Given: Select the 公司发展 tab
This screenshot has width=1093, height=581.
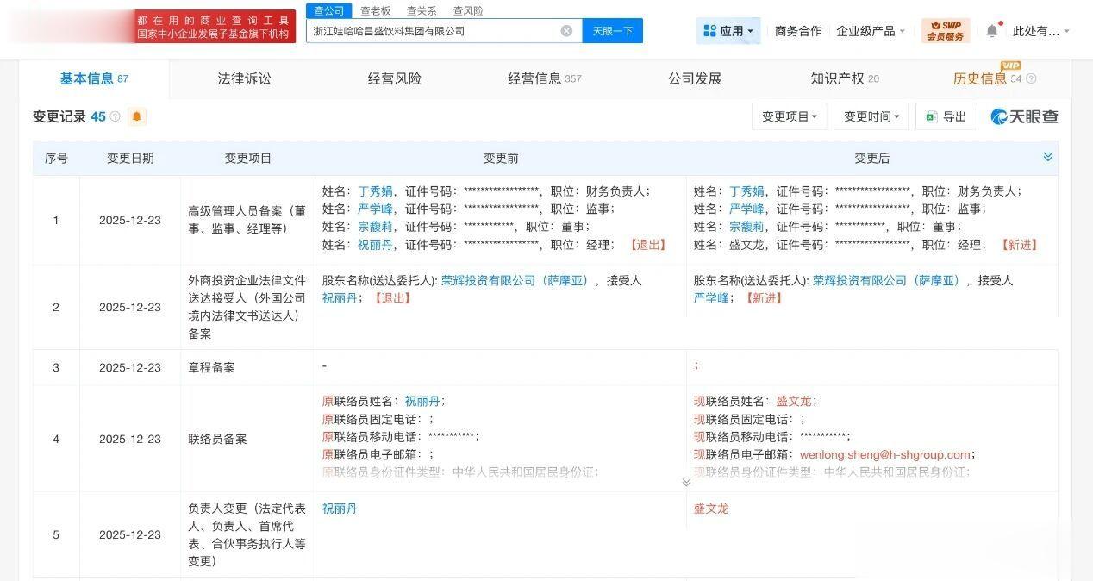Looking at the screenshot, I should click(x=695, y=78).
